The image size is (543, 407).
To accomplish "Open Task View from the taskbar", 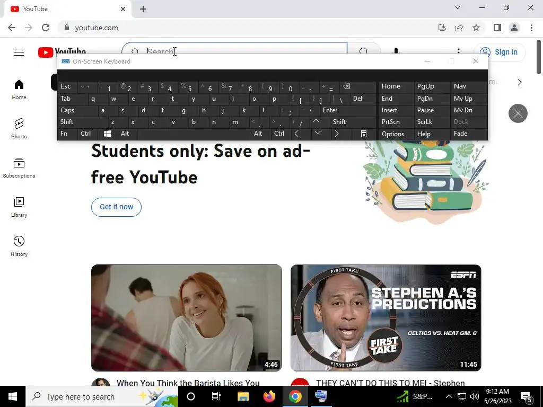I will (216, 396).
